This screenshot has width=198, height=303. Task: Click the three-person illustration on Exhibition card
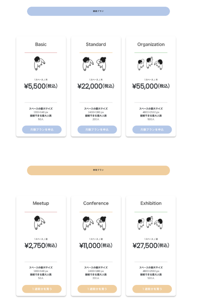(x=150, y=223)
